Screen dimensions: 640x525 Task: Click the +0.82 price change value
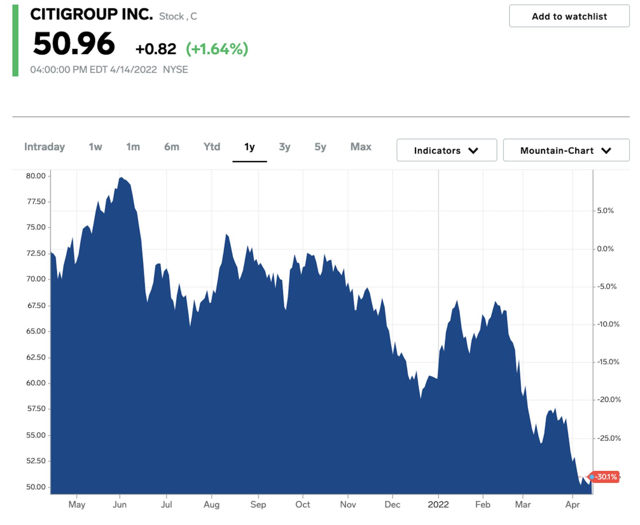156,49
